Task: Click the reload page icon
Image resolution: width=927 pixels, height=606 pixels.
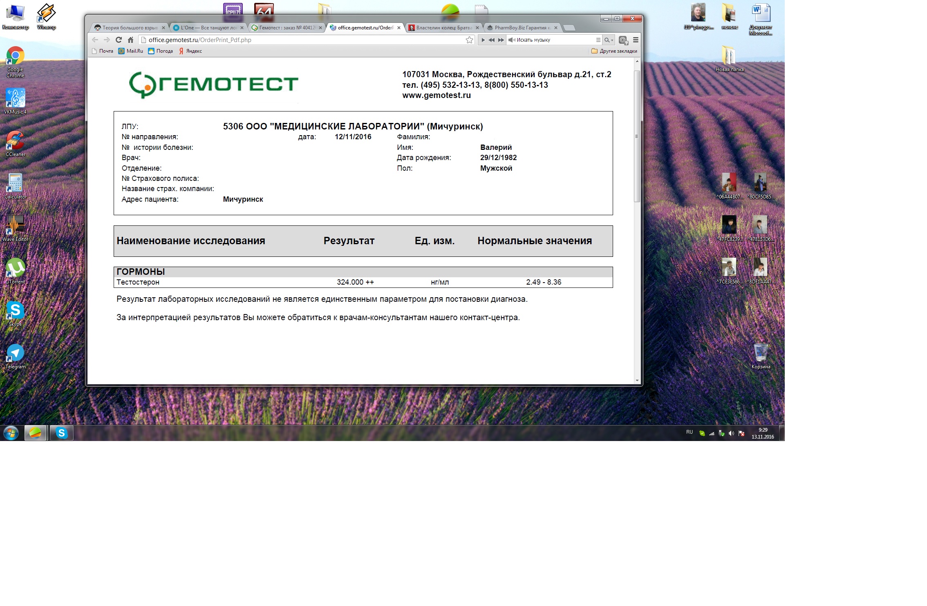Action: [x=119, y=40]
